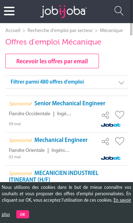
Task: Expand the filter chevron arrow
Action: 121,83
